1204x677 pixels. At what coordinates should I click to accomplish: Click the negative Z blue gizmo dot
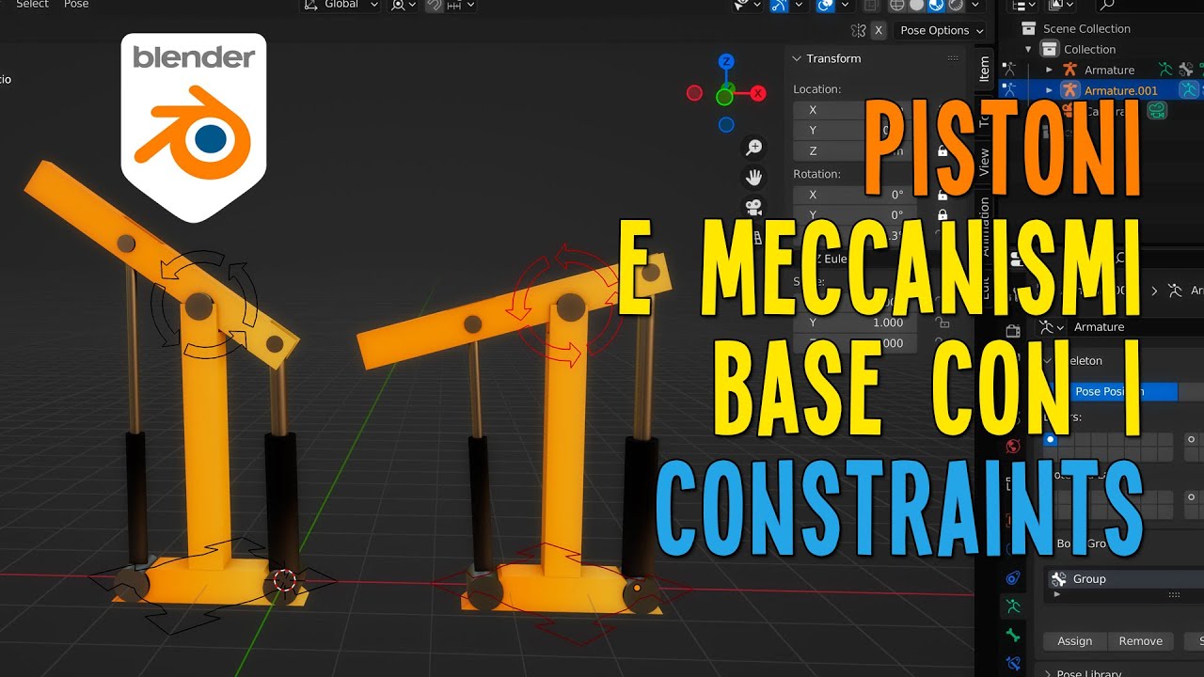pos(726,124)
